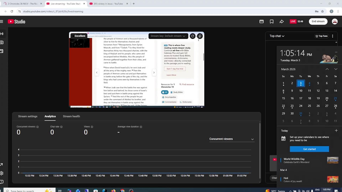
Task: Reload the page with browser refresh icon
Action: click(x=12, y=11)
